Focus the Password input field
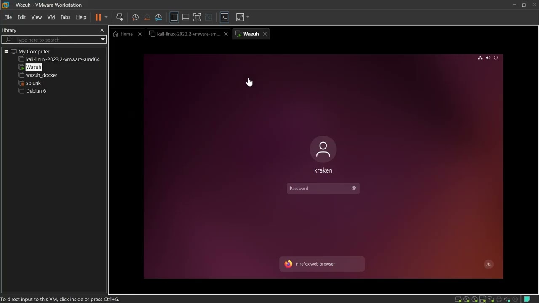 click(323, 189)
